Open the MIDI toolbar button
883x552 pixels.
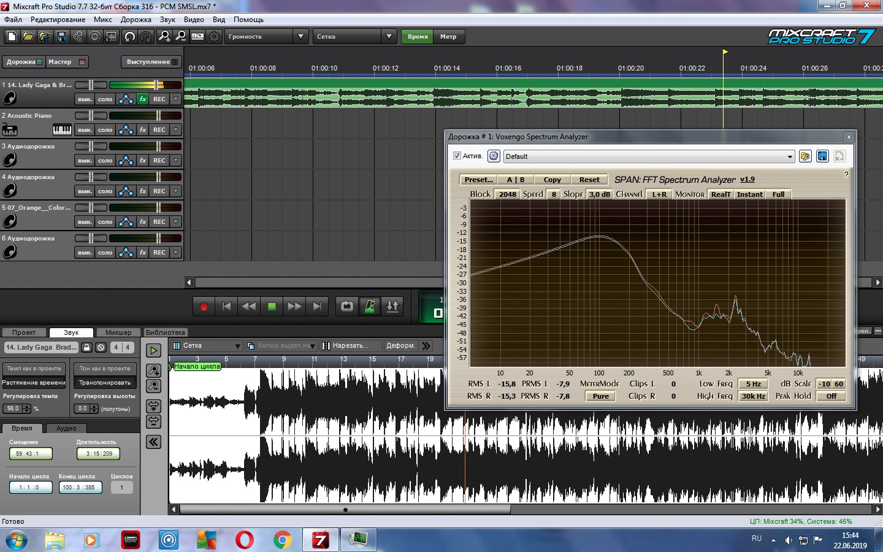[x=197, y=37]
